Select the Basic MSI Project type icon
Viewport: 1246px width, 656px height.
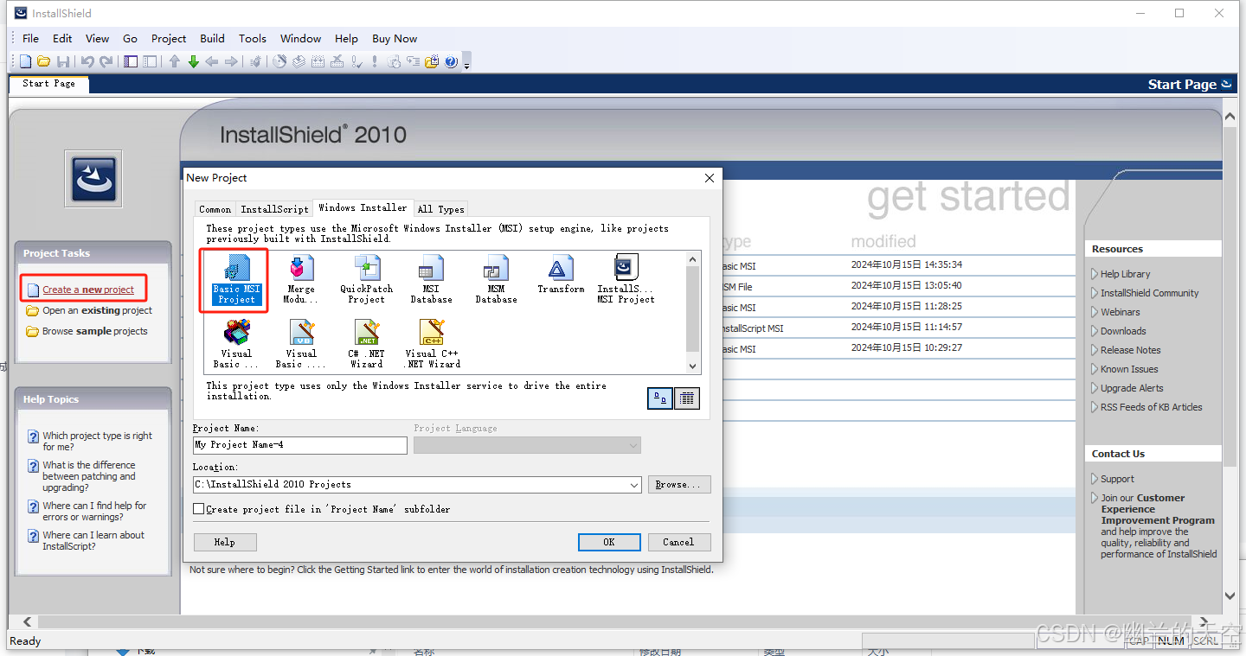pos(237,279)
